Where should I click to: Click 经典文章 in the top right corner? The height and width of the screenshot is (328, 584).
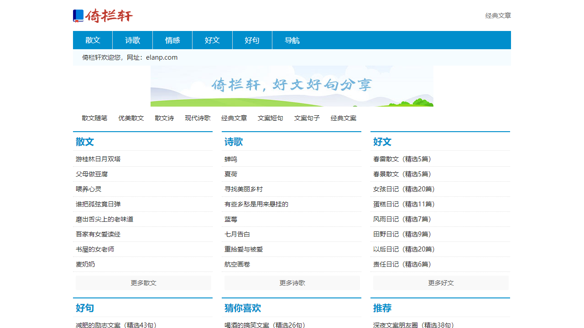(498, 15)
